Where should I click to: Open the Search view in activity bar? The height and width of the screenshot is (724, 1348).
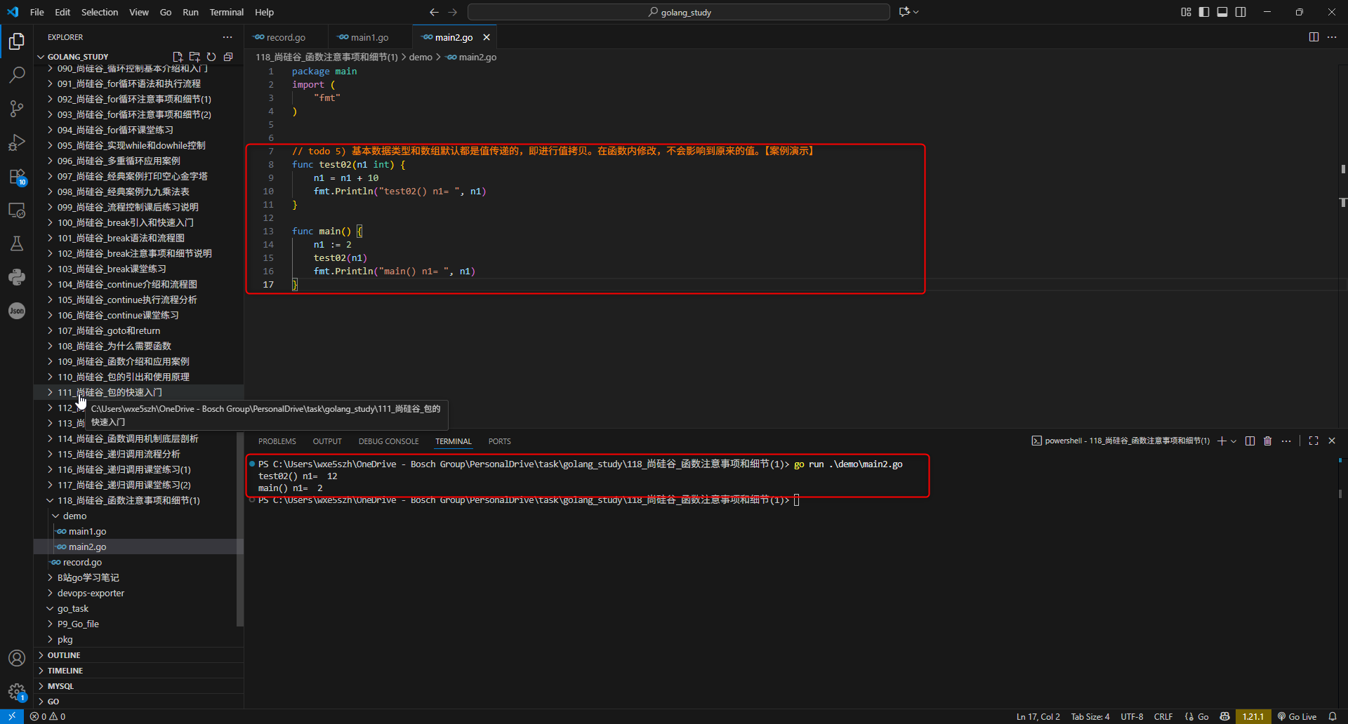(17, 74)
